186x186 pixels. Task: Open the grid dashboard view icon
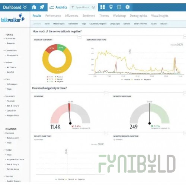(x=103, y=7)
